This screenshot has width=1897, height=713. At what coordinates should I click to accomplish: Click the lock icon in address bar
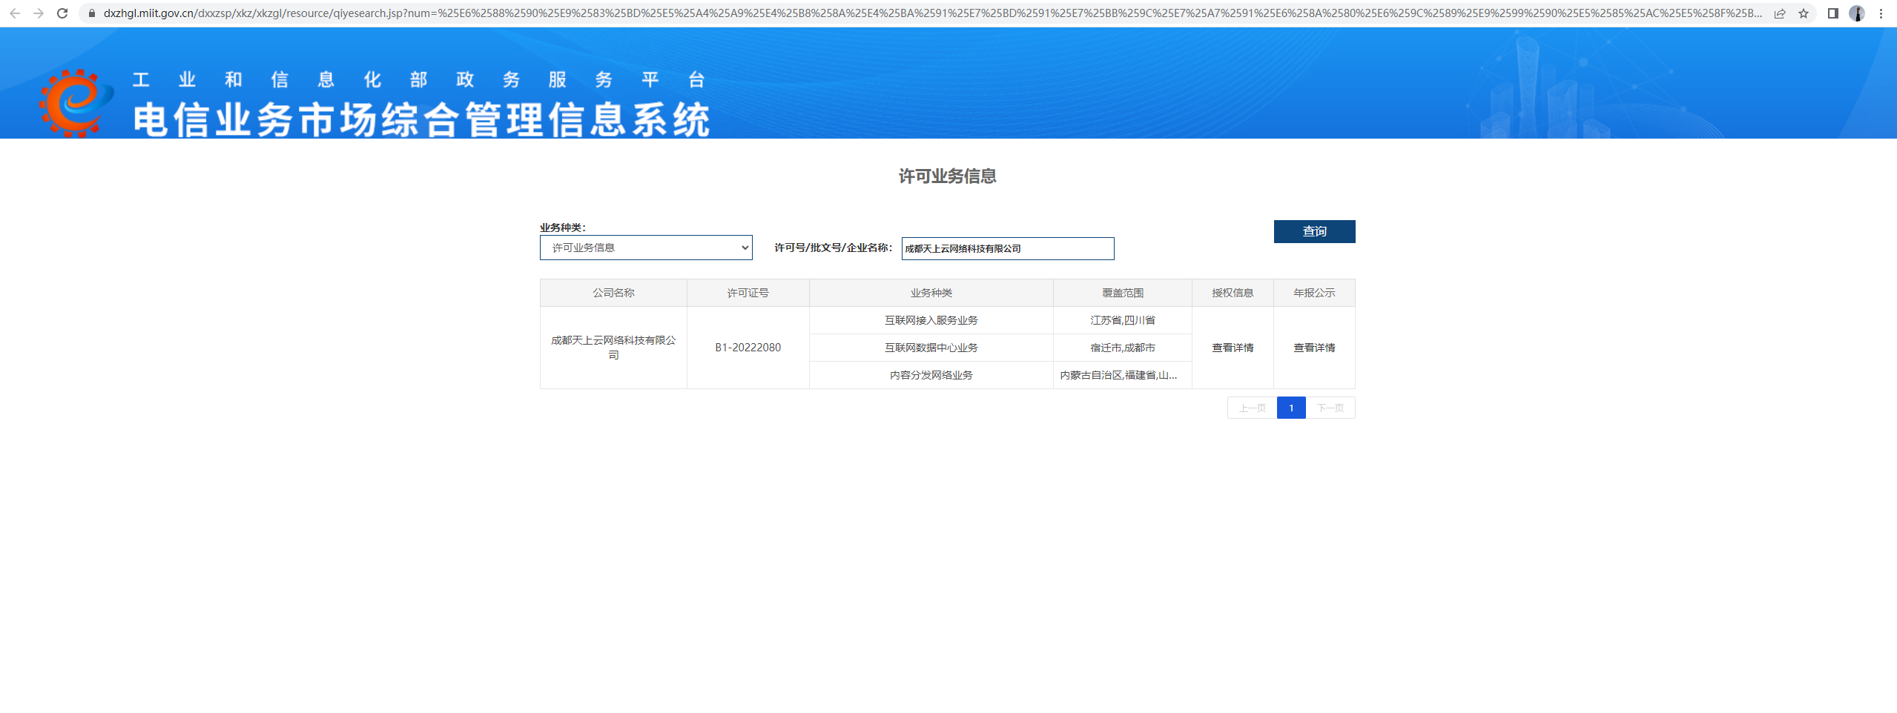point(92,13)
